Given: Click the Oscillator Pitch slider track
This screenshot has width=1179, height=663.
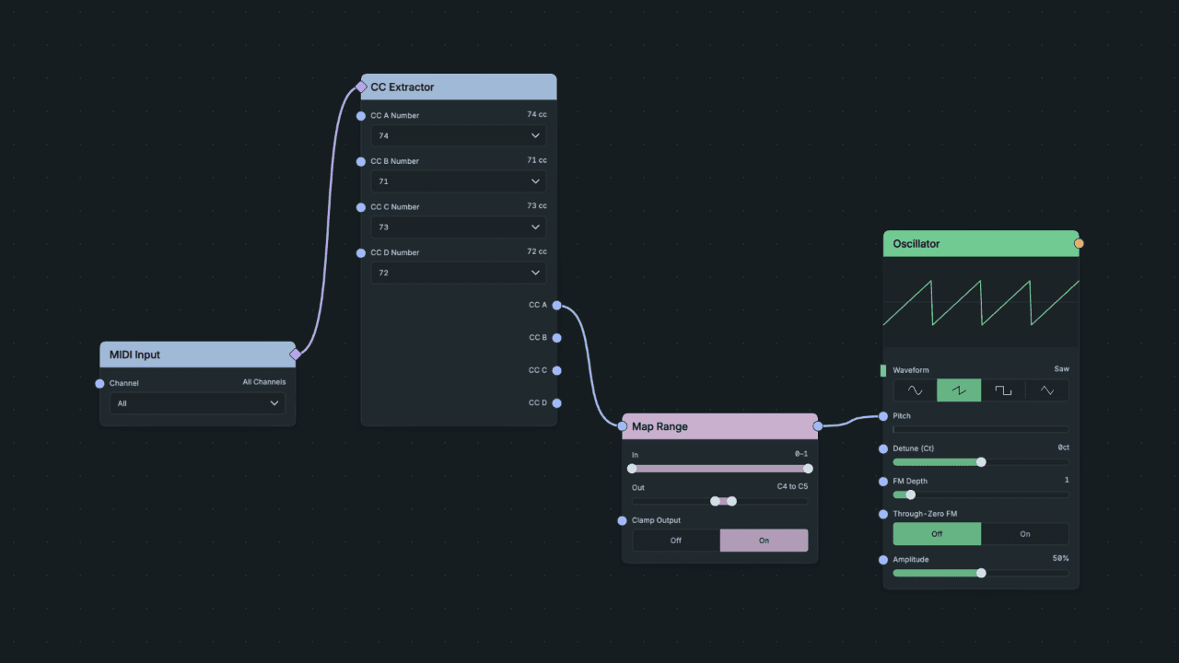Looking at the screenshot, I should tap(981, 429).
